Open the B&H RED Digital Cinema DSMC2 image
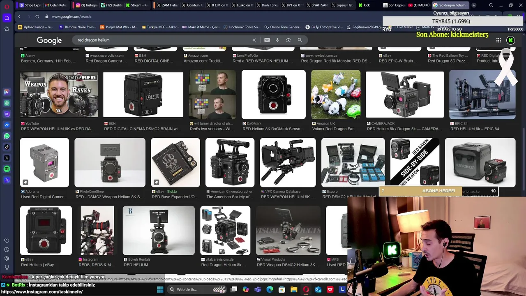This screenshot has width=526, height=296. coord(143,95)
